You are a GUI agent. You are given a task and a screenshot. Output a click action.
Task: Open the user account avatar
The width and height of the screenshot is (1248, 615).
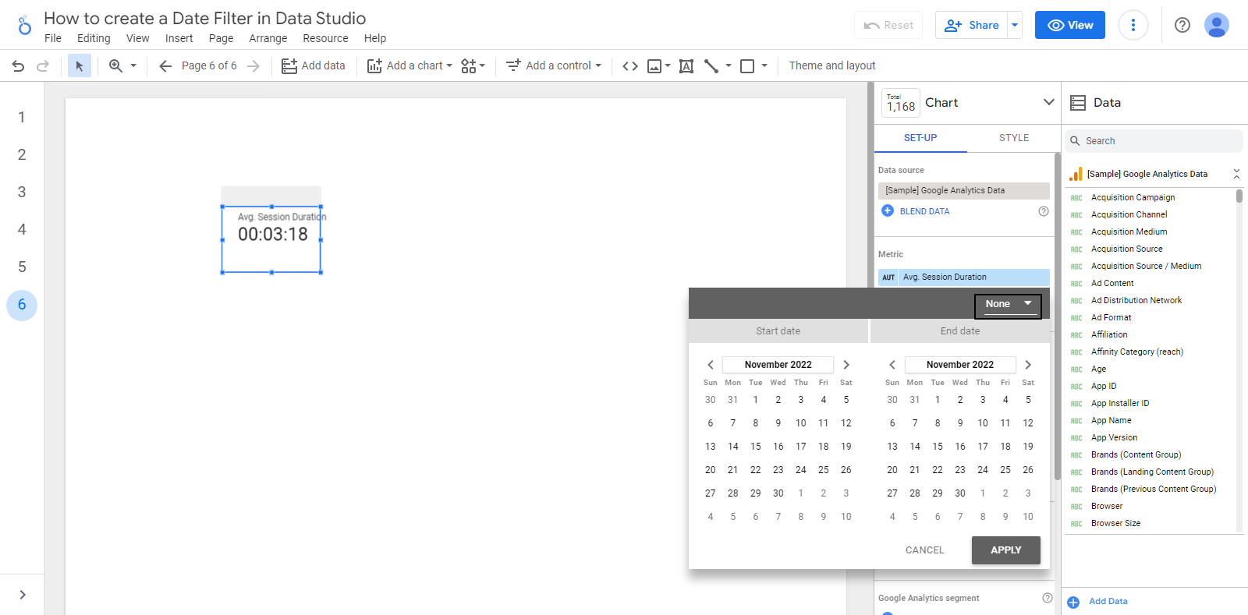point(1217,25)
